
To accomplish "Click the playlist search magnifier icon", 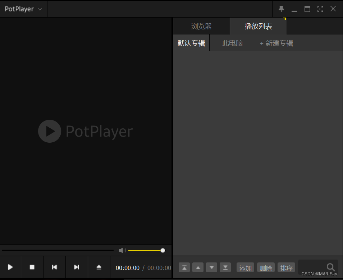I will click(x=330, y=267).
